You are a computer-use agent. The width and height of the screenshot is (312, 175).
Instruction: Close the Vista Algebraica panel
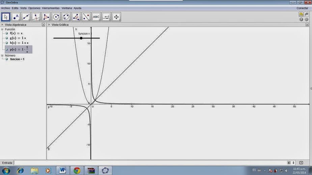tap(44, 25)
